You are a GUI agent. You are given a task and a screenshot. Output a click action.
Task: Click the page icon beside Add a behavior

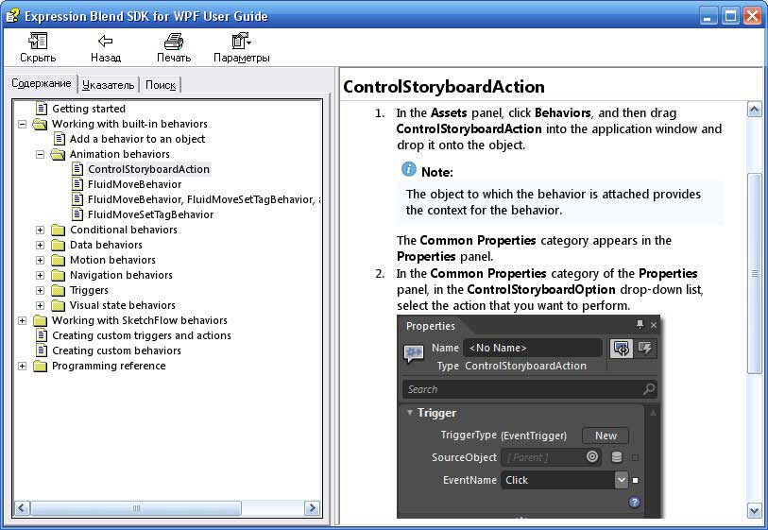pos(60,139)
